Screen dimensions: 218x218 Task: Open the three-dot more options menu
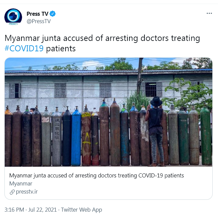click(209, 13)
